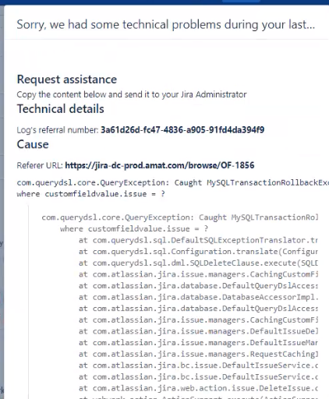This screenshot has width=329, height=399.
Task: Click the DatabaseAccessorImpl stack trace line
Action: point(198,297)
